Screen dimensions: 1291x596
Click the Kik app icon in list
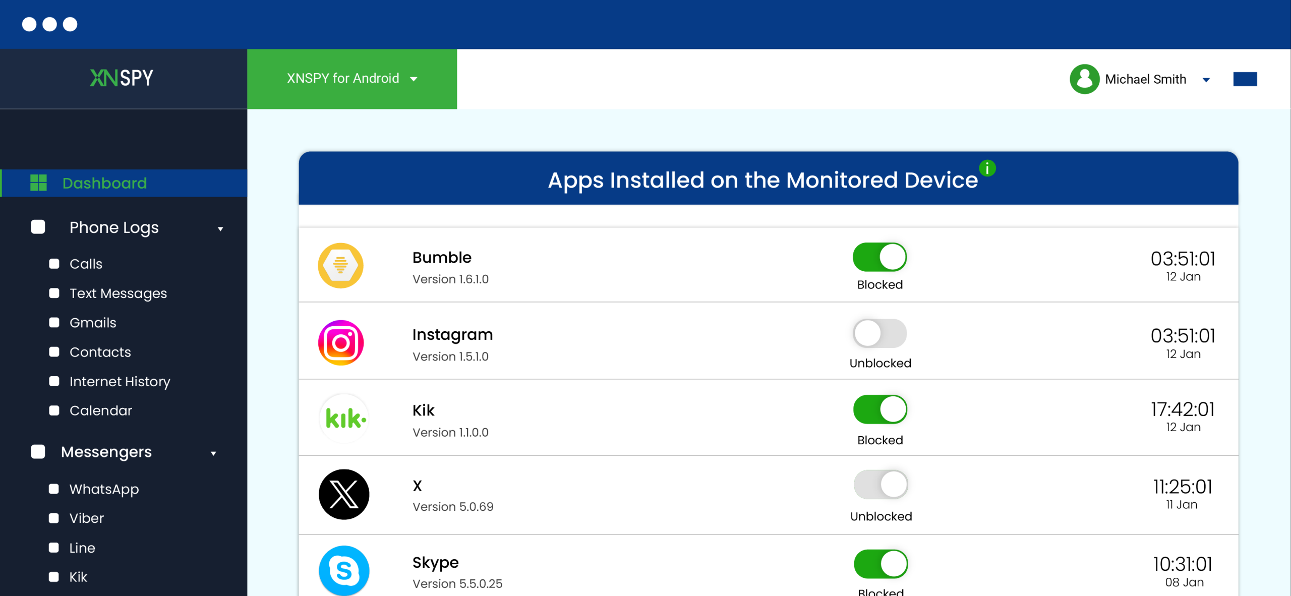coord(344,419)
